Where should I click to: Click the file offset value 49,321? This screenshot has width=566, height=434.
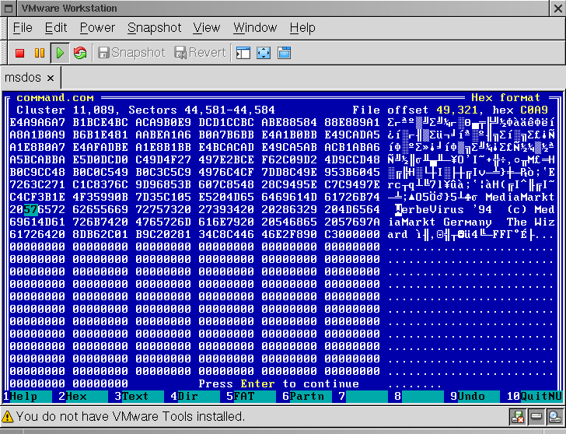[x=457, y=110]
